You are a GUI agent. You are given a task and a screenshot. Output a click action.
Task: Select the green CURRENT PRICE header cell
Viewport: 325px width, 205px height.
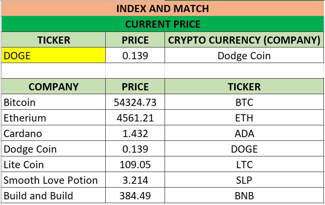162,24
